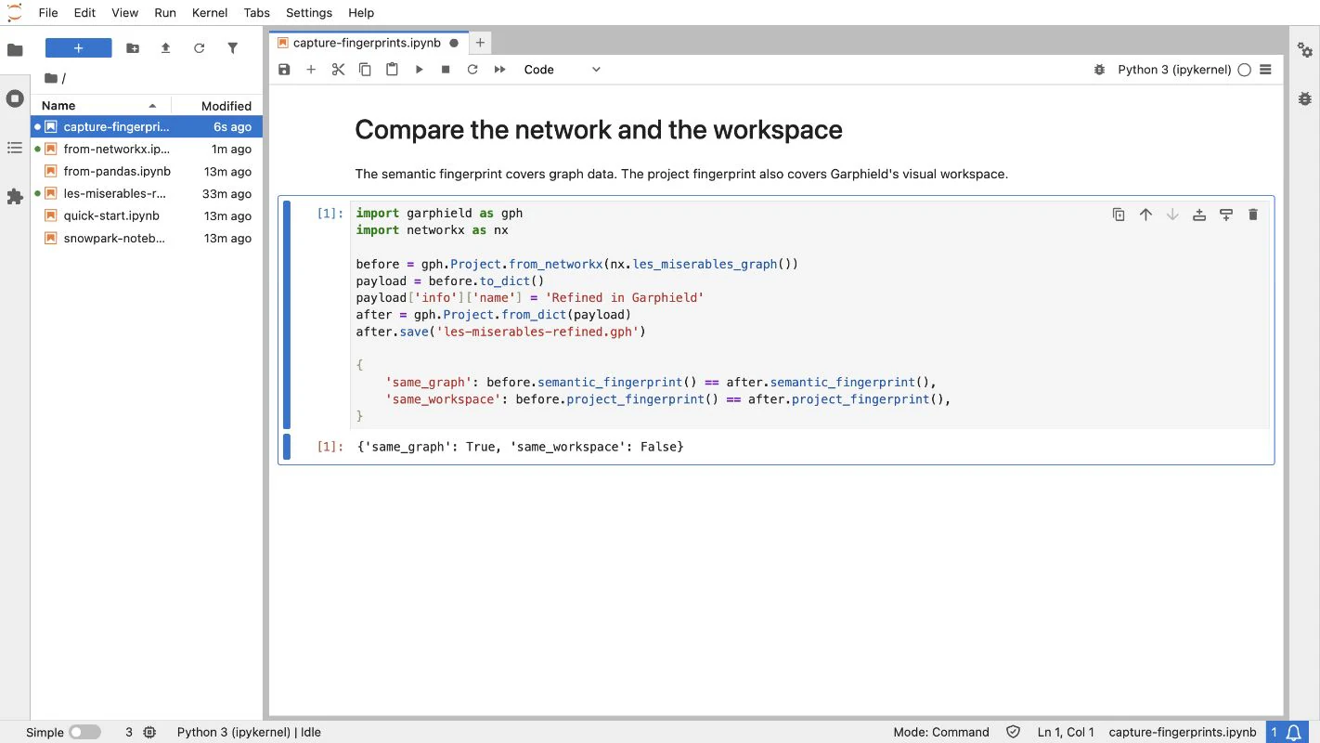Interrupt the kernel with the stop icon

click(x=446, y=70)
